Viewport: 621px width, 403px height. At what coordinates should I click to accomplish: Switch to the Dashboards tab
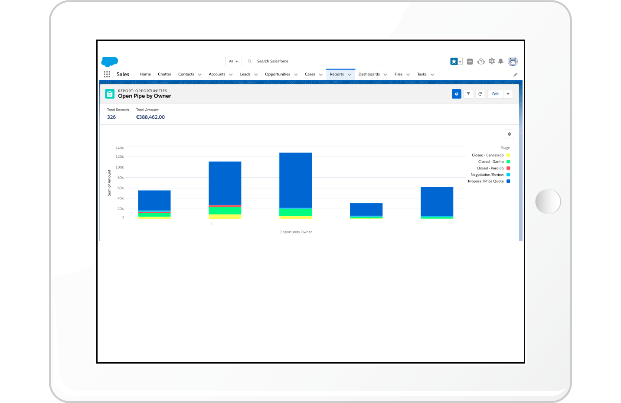click(369, 75)
